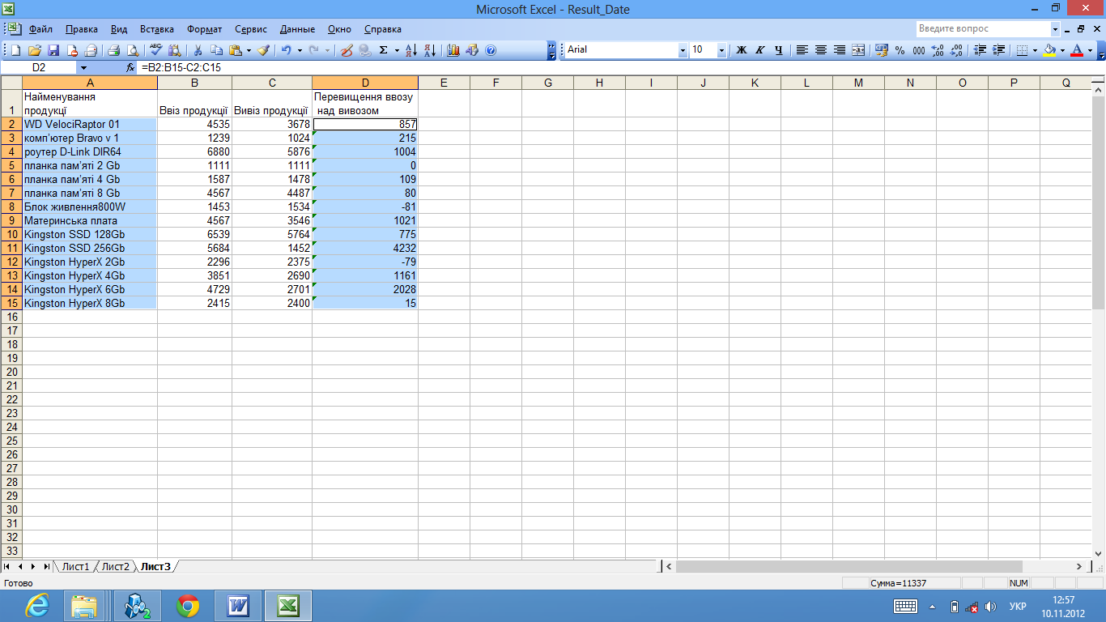This screenshot has width=1106, height=622.
Task: Create a new blank workbook
Action: (15, 50)
